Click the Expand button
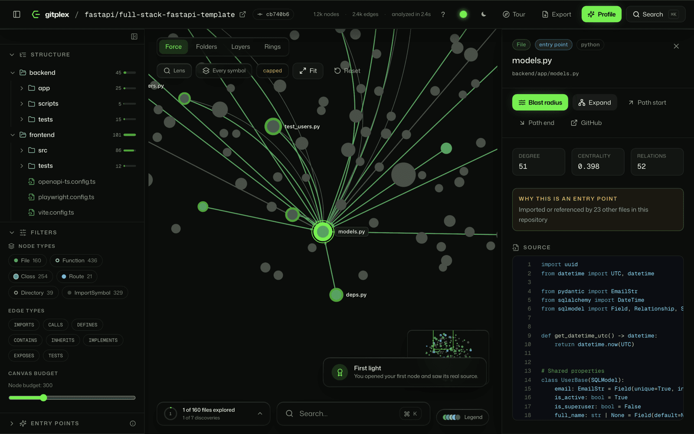 (595, 102)
